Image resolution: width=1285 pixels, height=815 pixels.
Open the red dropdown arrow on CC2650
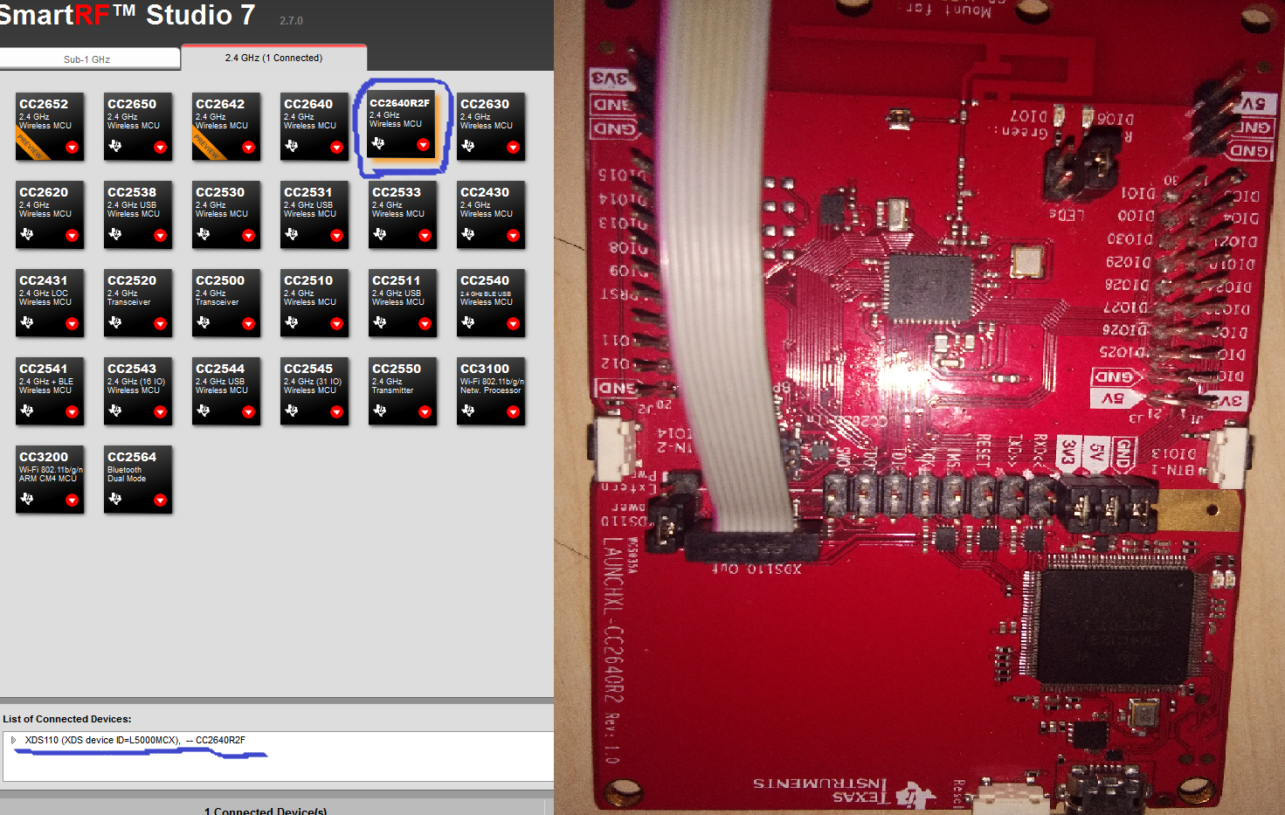[160, 148]
